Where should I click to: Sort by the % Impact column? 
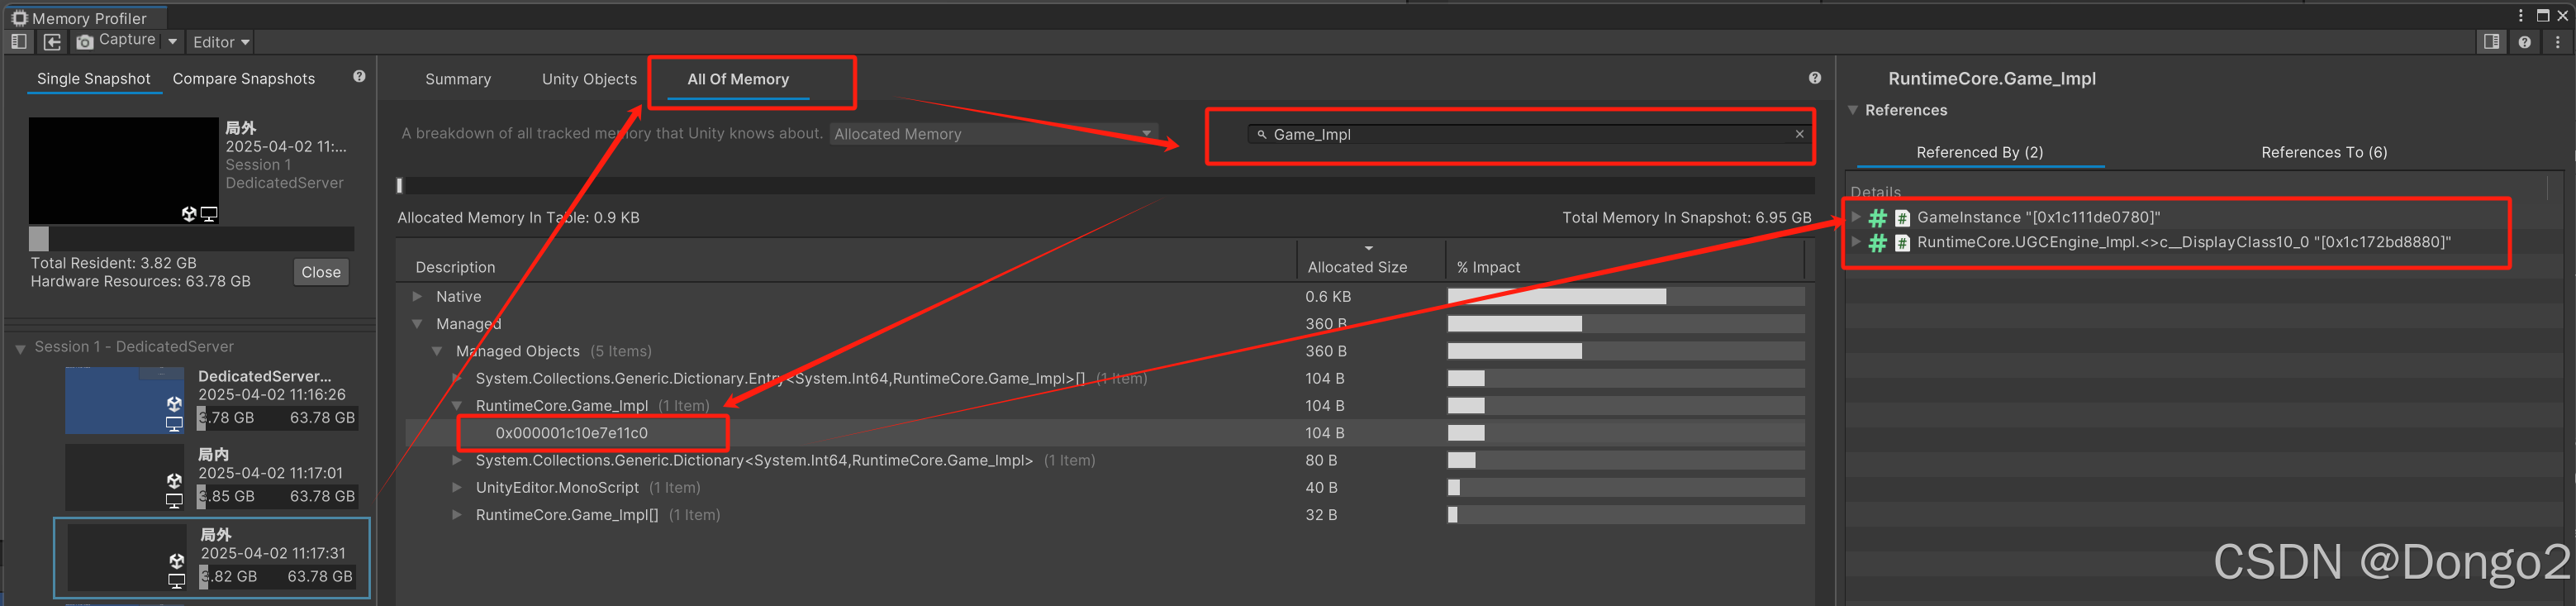tap(1488, 267)
